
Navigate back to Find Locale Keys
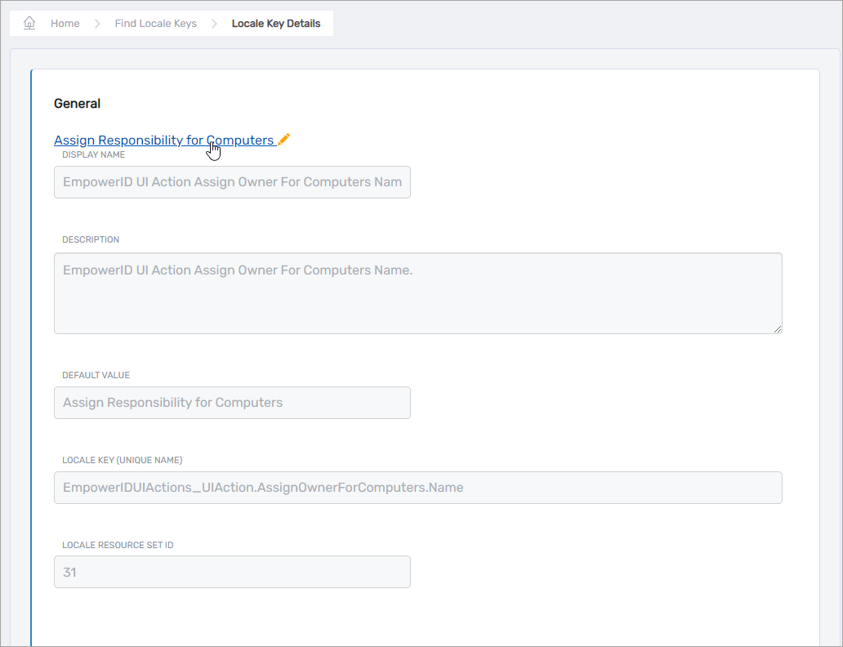pos(155,24)
